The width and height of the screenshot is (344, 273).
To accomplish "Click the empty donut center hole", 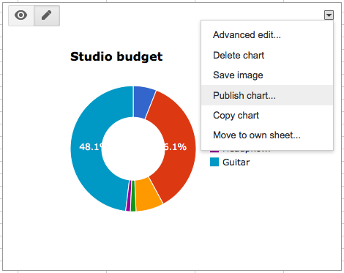I will point(133,149).
